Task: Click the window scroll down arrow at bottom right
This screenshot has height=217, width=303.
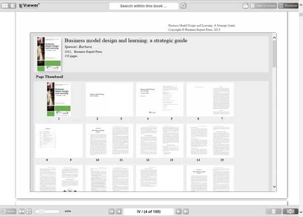Action: [301, 212]
